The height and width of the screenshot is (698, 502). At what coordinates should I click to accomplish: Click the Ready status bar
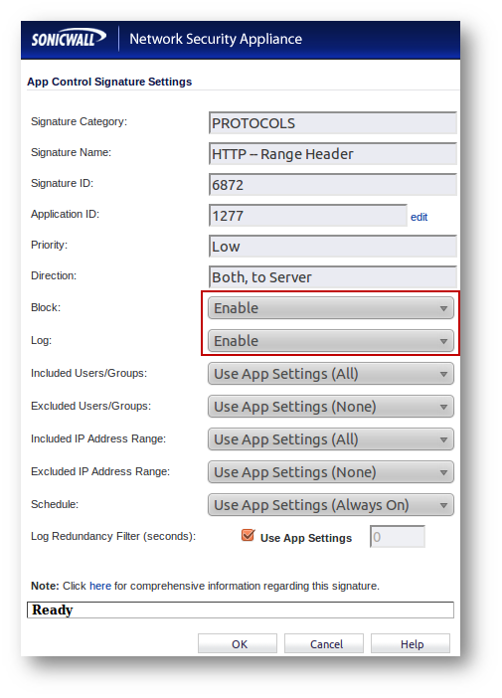[241, 610]
